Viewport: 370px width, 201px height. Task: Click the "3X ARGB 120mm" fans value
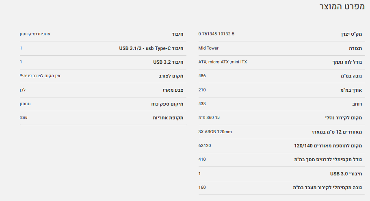(x=215, y=132)
